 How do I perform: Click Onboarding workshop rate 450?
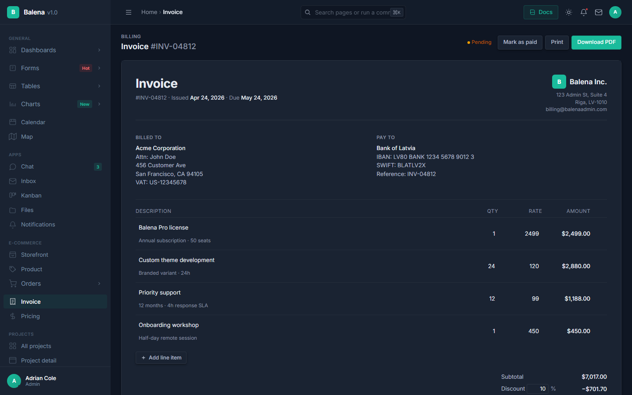pos(534,331)
